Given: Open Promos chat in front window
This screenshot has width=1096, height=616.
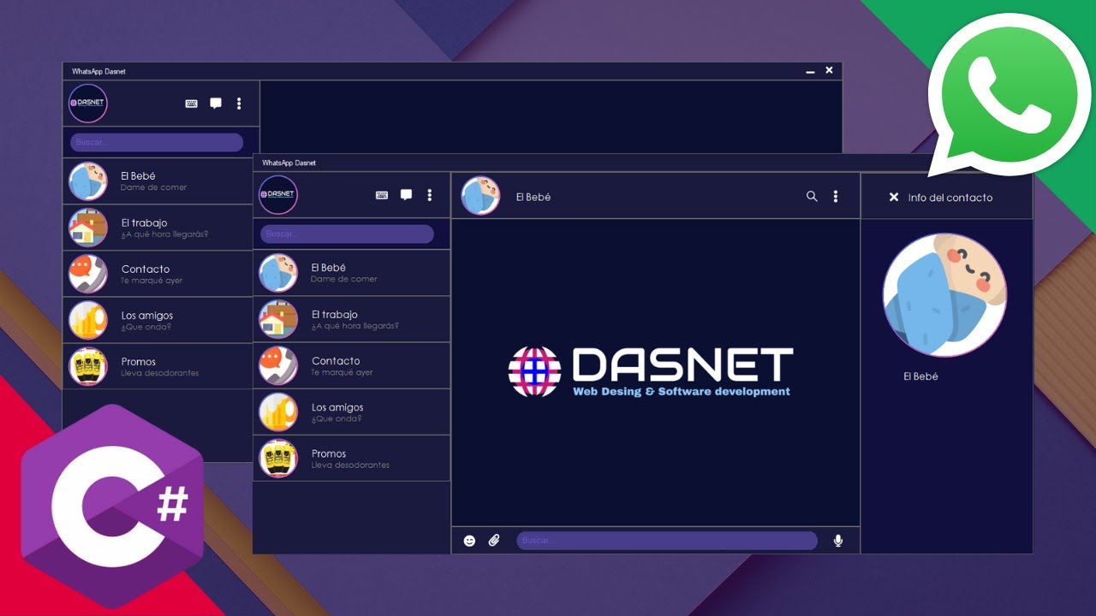Looking at the screenshot, I should [x=352, y=458].
